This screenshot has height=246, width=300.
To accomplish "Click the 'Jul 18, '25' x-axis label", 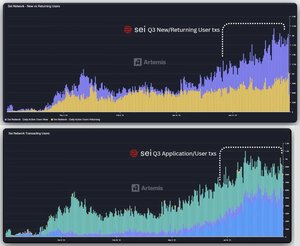I will pos(227,240).
